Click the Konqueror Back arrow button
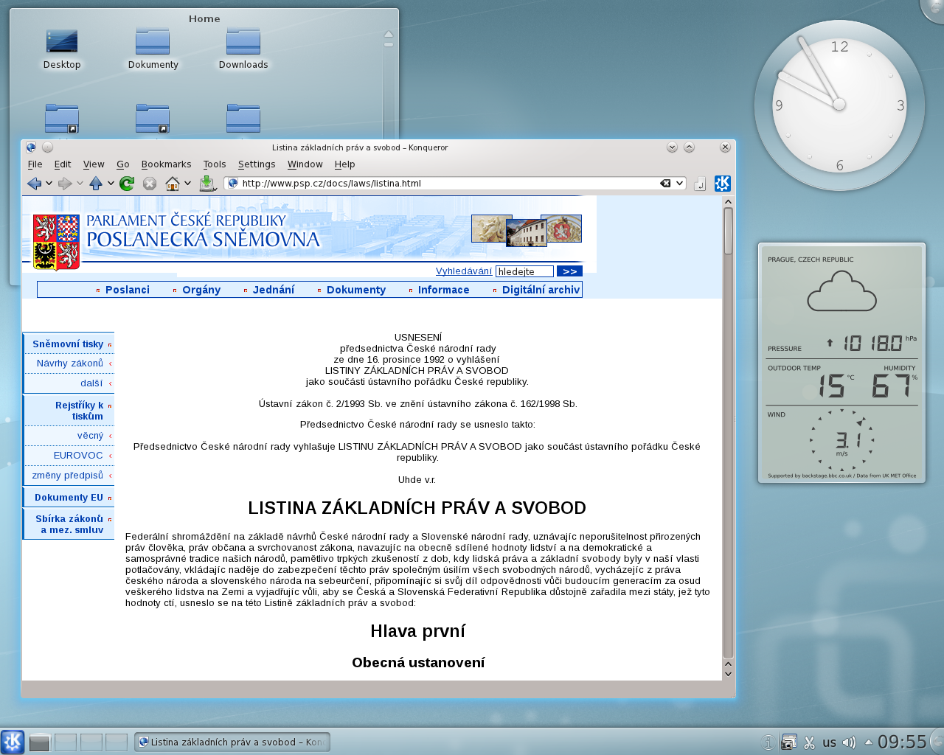This screenshot has width=944, height=755. click(x=34, y=184)
